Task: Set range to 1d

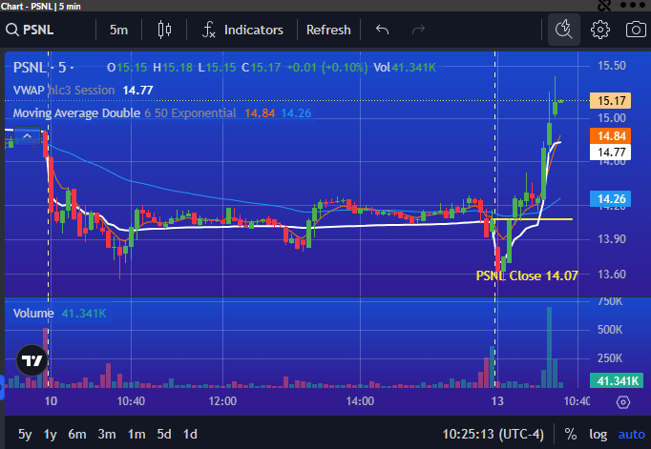Action: coord(190,434)
